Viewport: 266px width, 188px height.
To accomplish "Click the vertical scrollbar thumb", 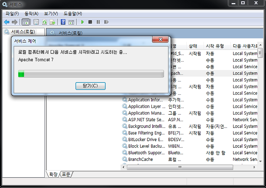I will [x=260, y=53].
